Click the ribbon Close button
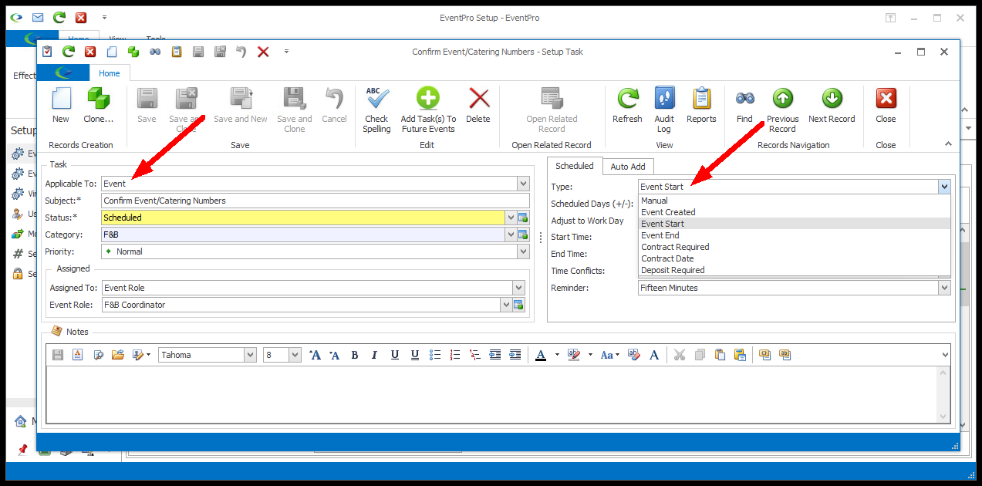Image resolution: width=982 pixels, height=486 pixels. [x=886, y=105]
